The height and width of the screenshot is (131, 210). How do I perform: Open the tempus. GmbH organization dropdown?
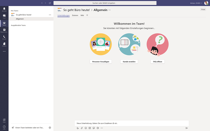coord(196,3)
